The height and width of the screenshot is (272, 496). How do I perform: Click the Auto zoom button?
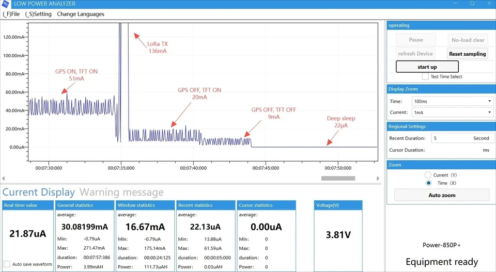[x=442, y=195]
